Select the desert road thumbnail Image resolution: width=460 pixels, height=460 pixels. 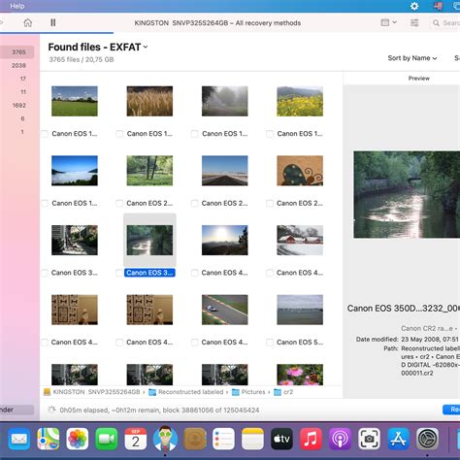coord(225,171)
